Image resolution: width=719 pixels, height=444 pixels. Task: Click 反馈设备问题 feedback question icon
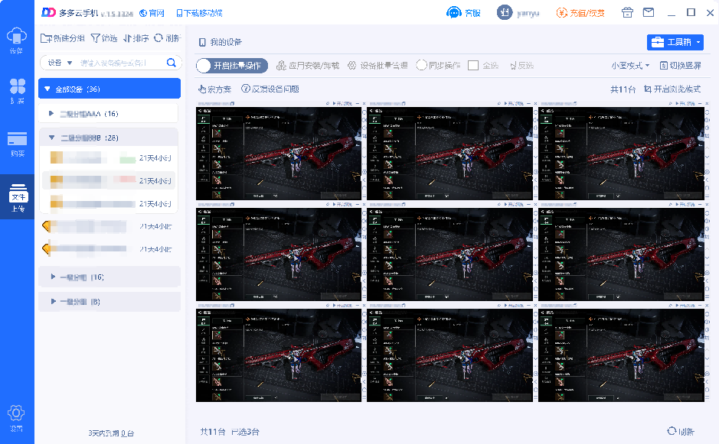click(x=246, y=89)
